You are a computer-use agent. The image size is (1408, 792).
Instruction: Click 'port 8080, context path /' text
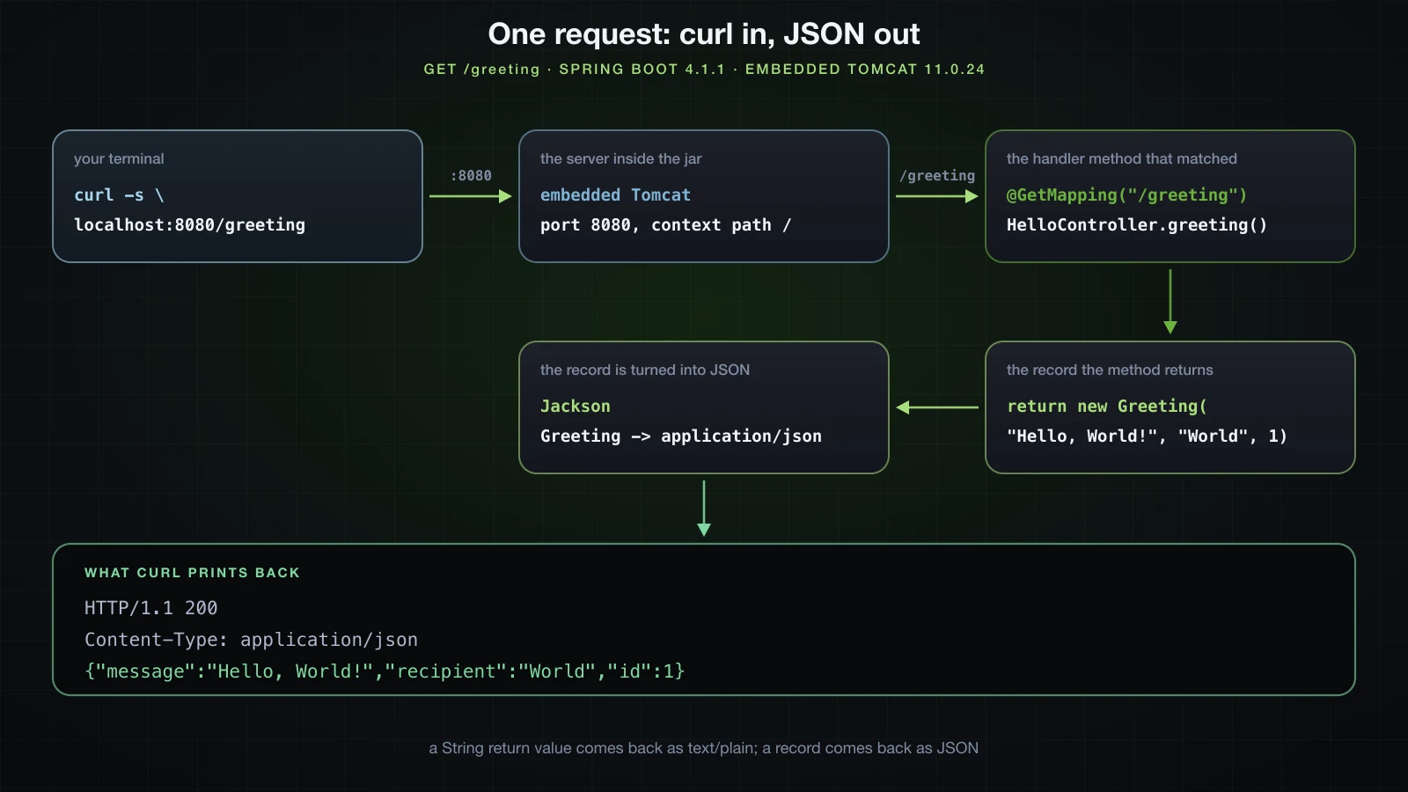665,225
